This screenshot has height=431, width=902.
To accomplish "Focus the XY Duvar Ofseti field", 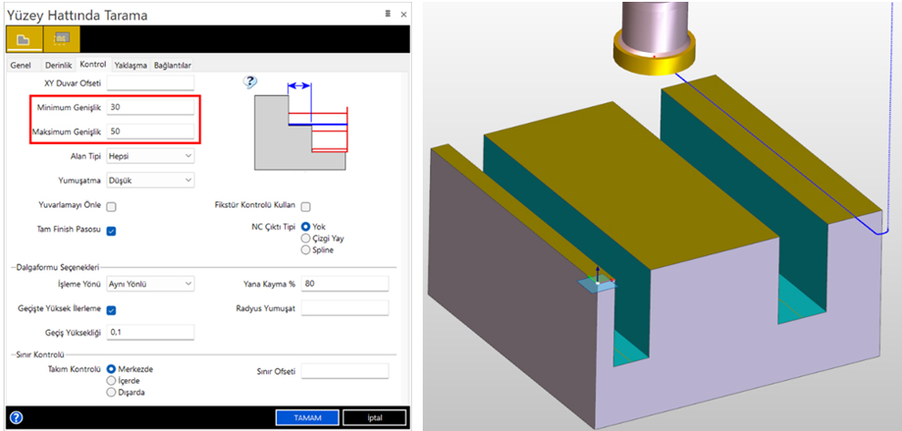I will (150, 83).
